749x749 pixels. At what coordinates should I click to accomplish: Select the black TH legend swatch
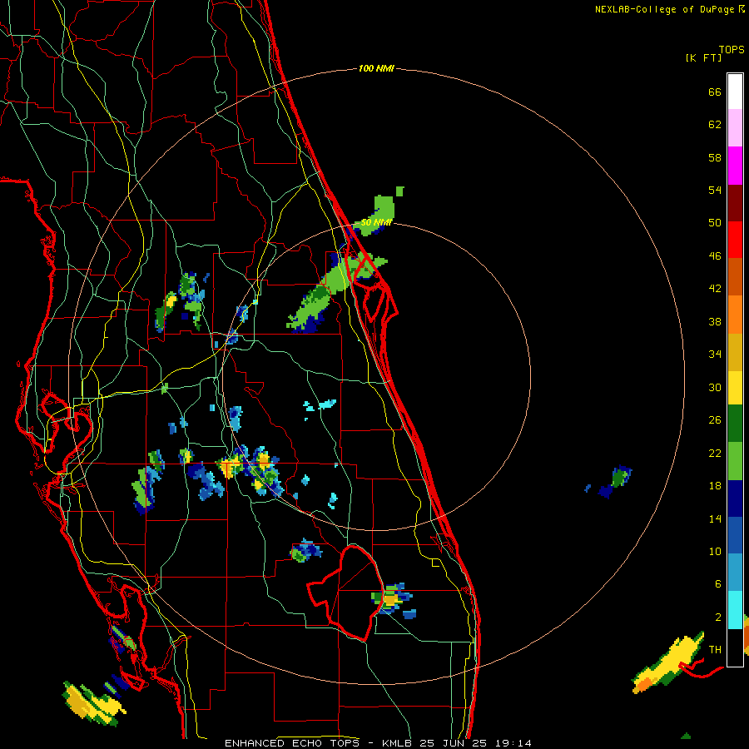click(735, 647)
